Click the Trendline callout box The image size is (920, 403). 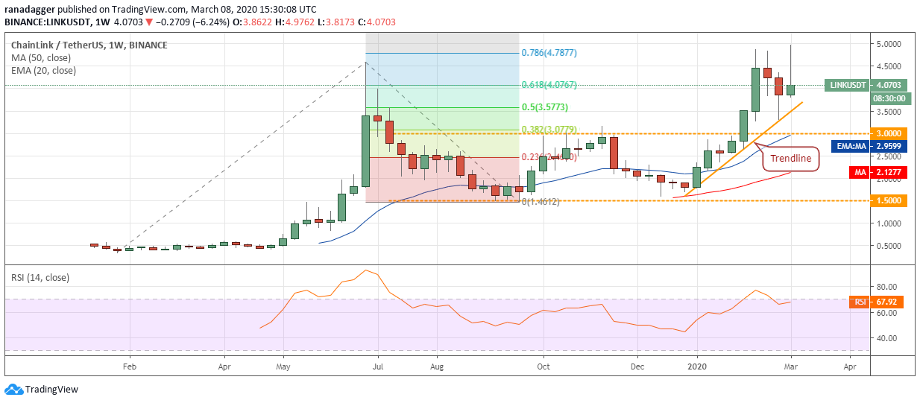pos(790,158)
